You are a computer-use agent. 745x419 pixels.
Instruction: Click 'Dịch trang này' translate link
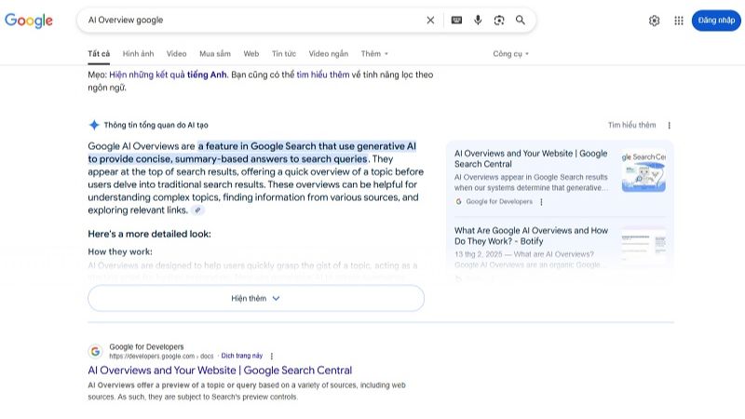click(242, 356)
